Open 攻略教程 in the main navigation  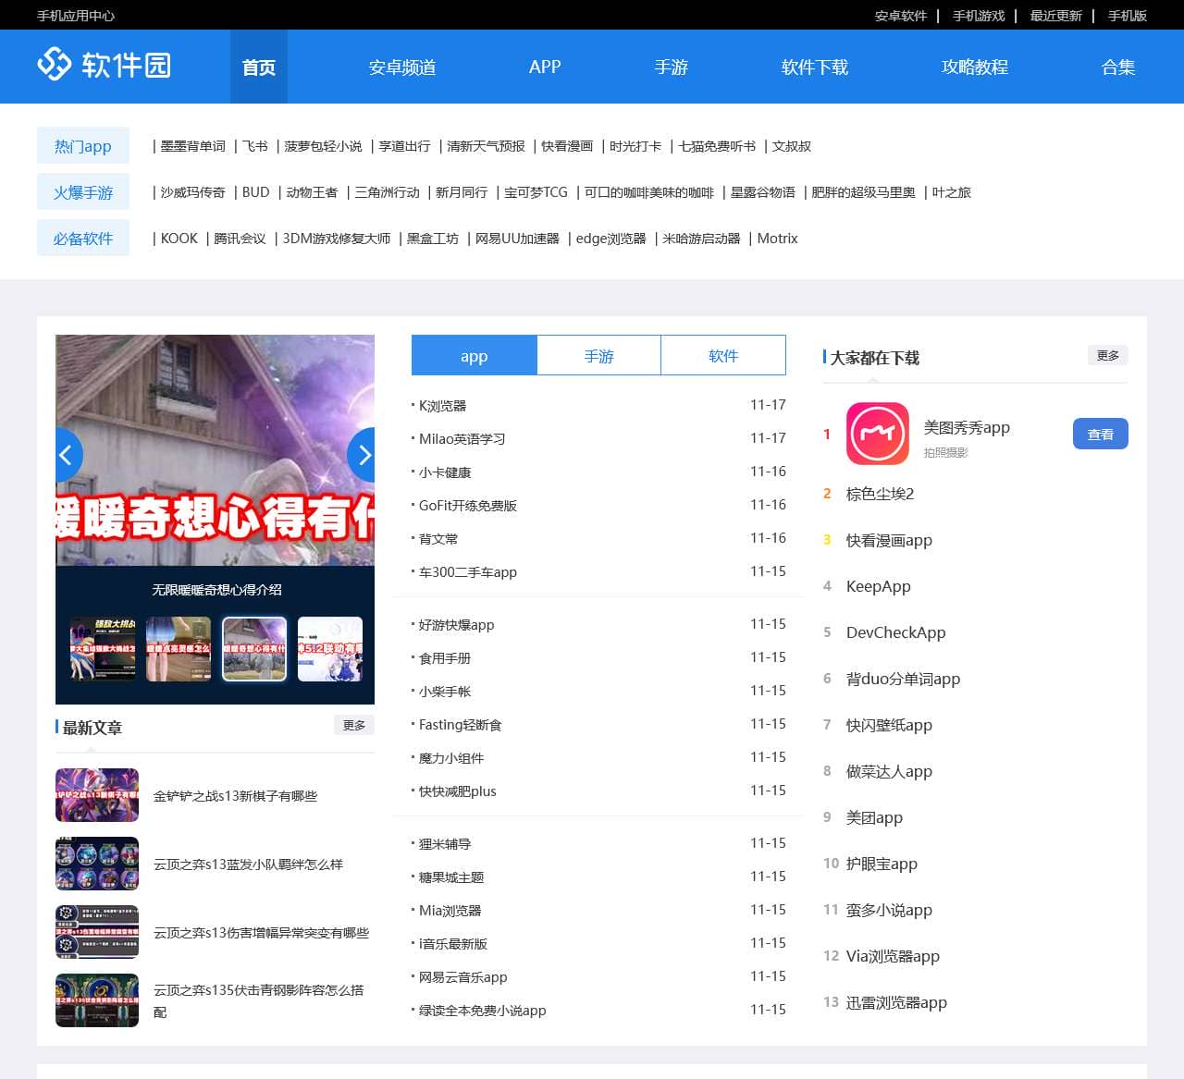pyautogui.click(x=974, y=67)
